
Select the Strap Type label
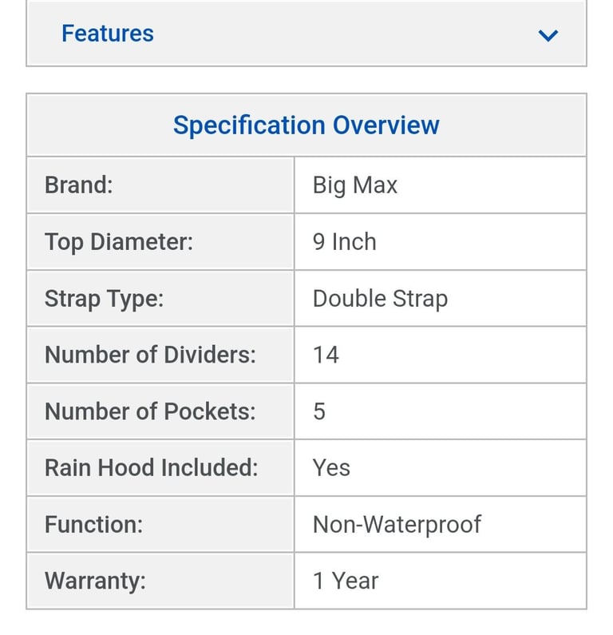point(104,300)
